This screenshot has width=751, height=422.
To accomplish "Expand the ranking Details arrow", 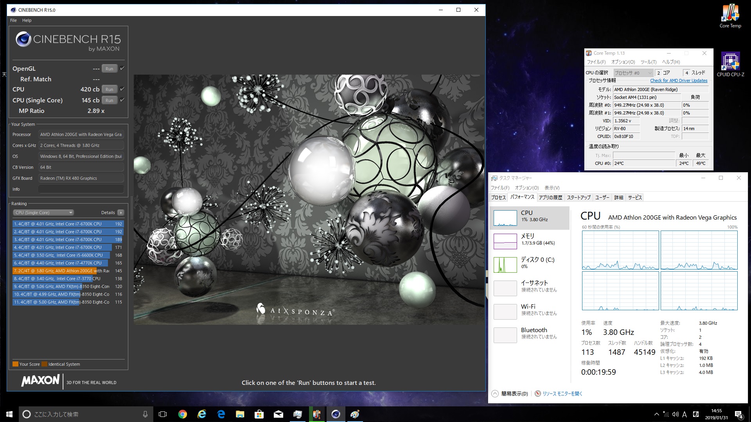I will [120, 213].
